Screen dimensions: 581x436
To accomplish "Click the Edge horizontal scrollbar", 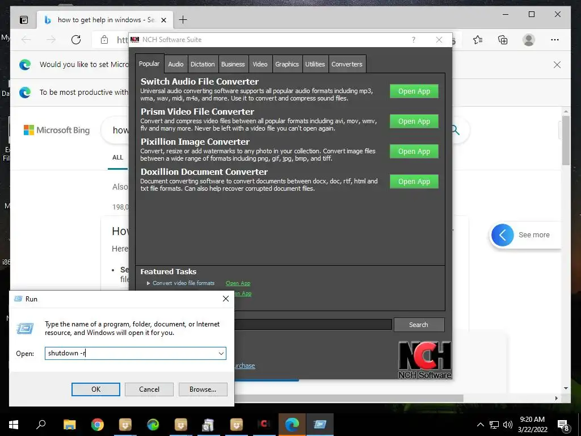I will (x=348, y=398).
